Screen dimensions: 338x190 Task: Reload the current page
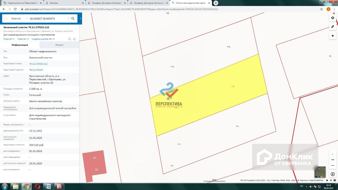pyautogui.click(x=15, y=9)
